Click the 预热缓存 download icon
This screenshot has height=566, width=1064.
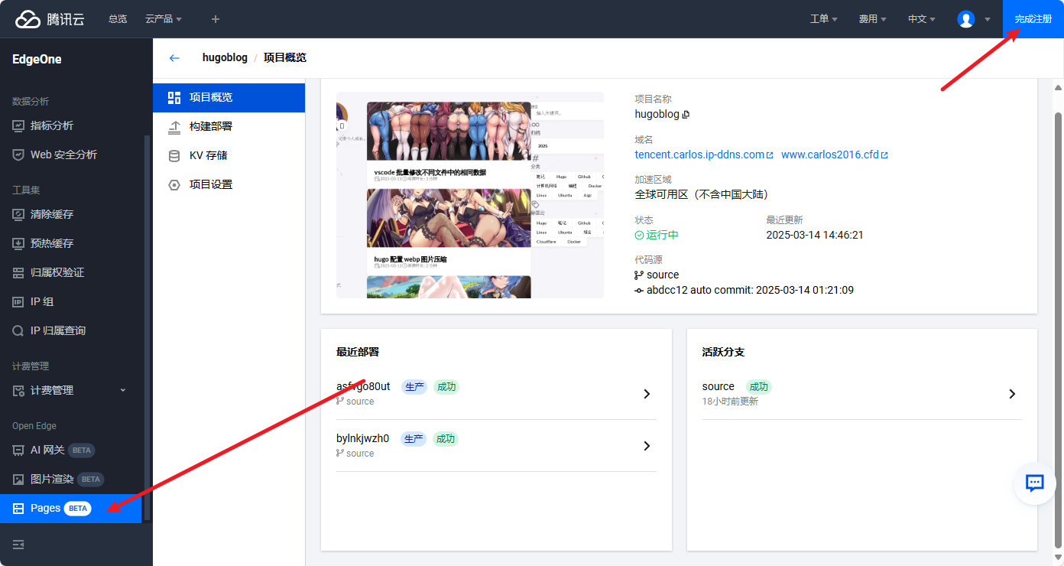[18, 243]
